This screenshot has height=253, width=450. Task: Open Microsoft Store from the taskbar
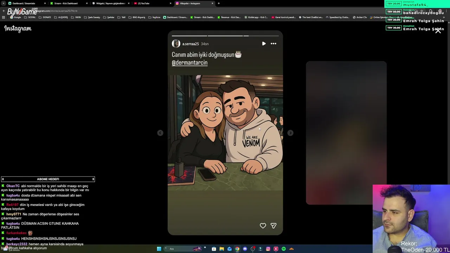pyautogui.click(x=214, y=249)
